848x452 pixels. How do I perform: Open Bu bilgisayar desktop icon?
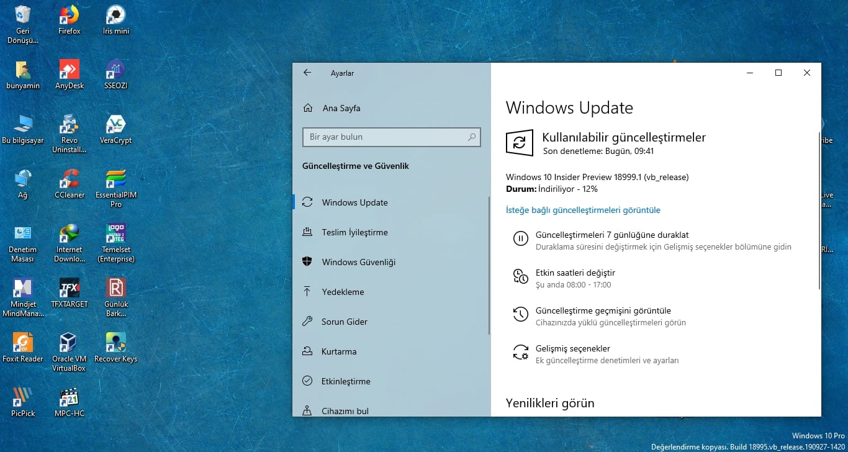pyautogui.click(x=23, y=130)
